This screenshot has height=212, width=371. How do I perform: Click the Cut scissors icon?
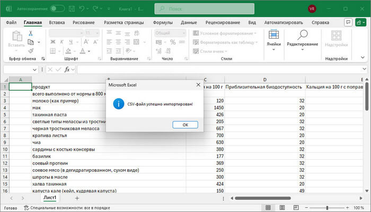pyautogui.click(x=31, y=33)
